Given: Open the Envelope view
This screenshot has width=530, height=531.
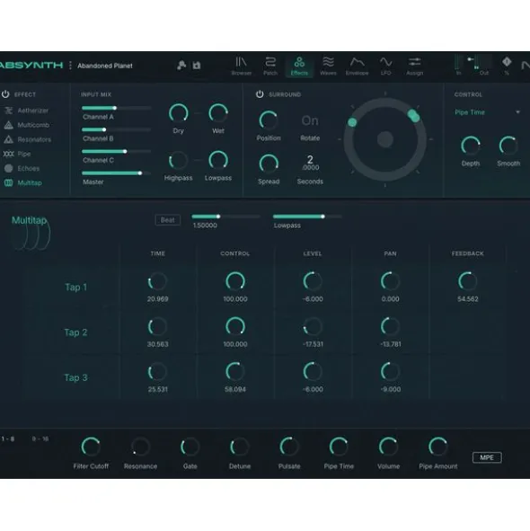Looking at the screenshot, I should click(357, 66).
